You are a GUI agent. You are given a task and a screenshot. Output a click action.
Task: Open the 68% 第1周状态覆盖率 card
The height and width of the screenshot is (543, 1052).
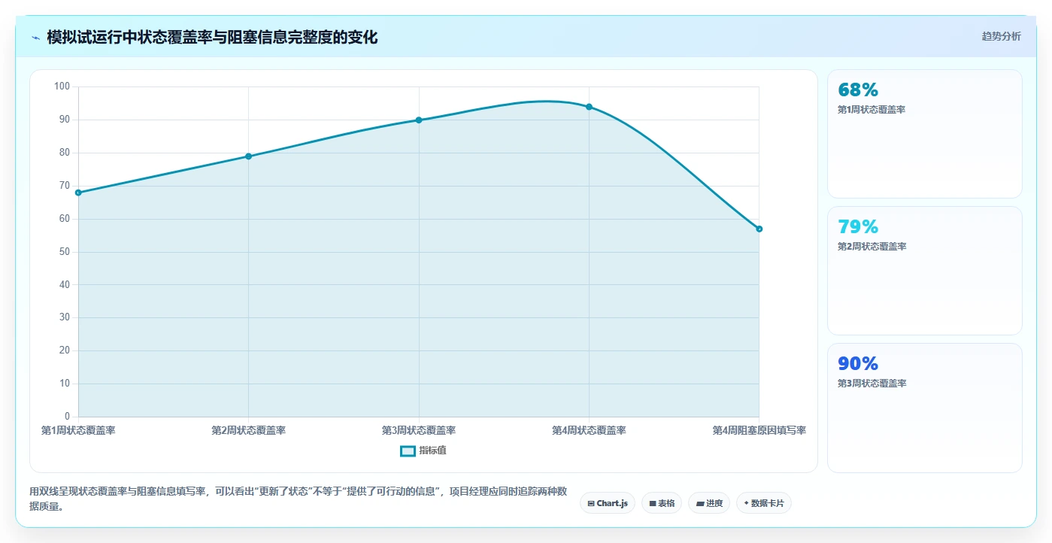pyautogui.click(x=924, y=134)
